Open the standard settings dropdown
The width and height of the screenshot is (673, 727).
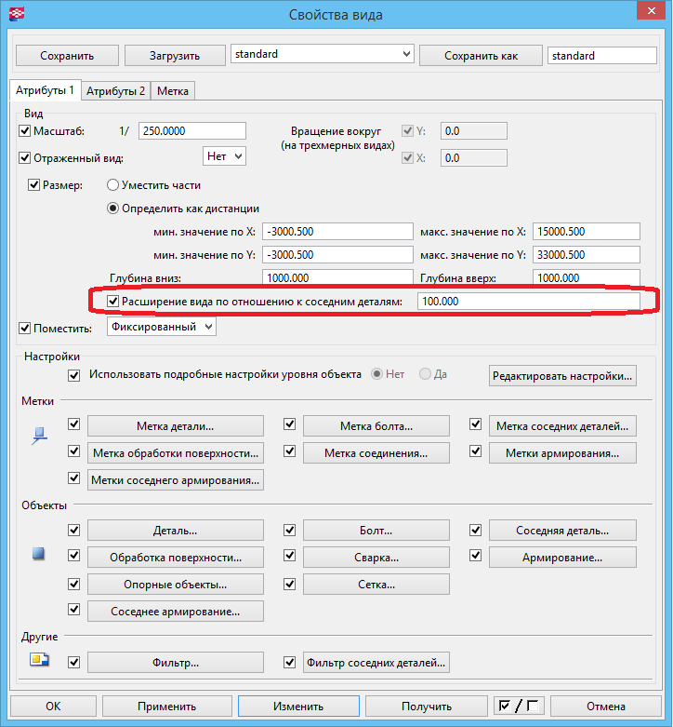click(x=404, y=55)
